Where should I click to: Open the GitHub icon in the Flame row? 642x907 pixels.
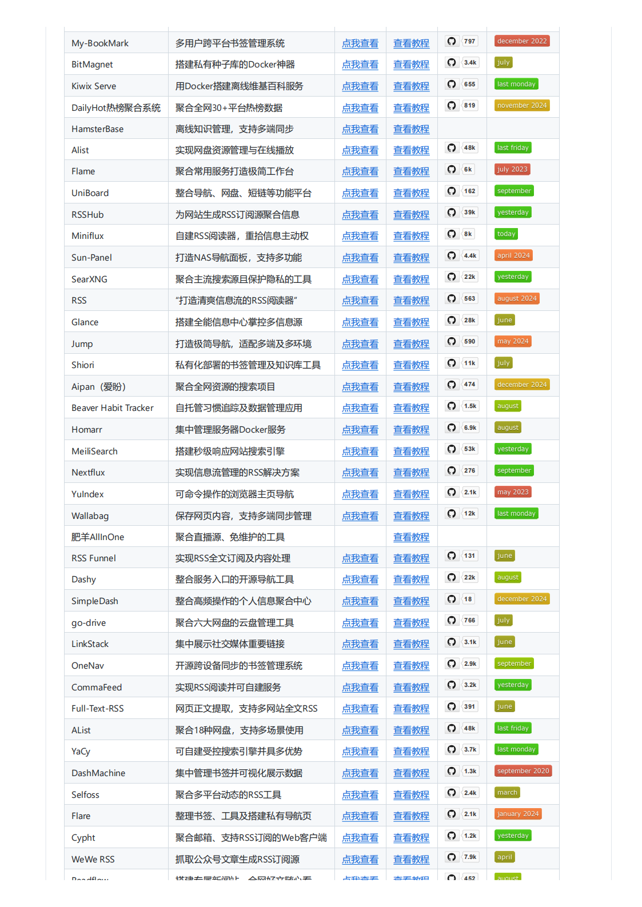(x=452, y=169)
